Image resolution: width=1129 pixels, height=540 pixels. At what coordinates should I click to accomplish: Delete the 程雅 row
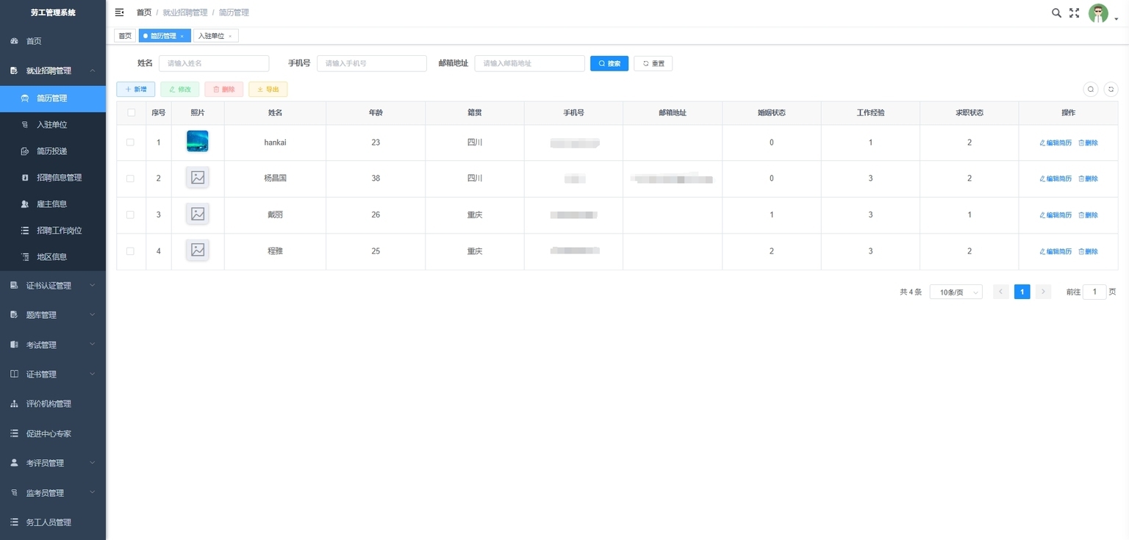1089,251
